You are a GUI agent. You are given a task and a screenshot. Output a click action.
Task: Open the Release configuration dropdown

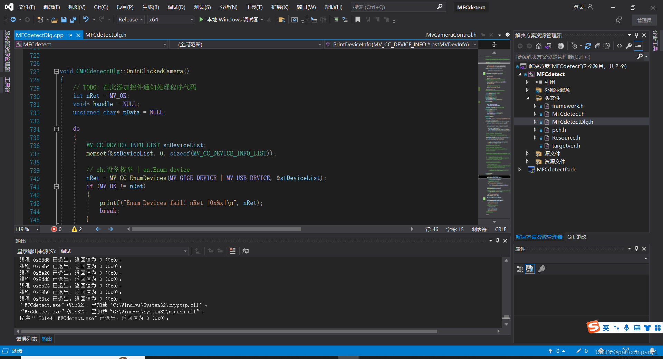click(x=130, y=20)
